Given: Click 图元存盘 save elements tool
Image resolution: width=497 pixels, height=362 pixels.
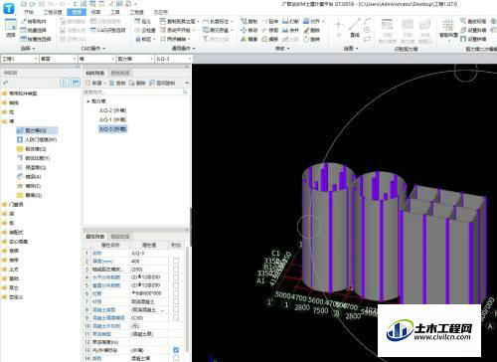Looking at the screenshot, I should 218,30.
